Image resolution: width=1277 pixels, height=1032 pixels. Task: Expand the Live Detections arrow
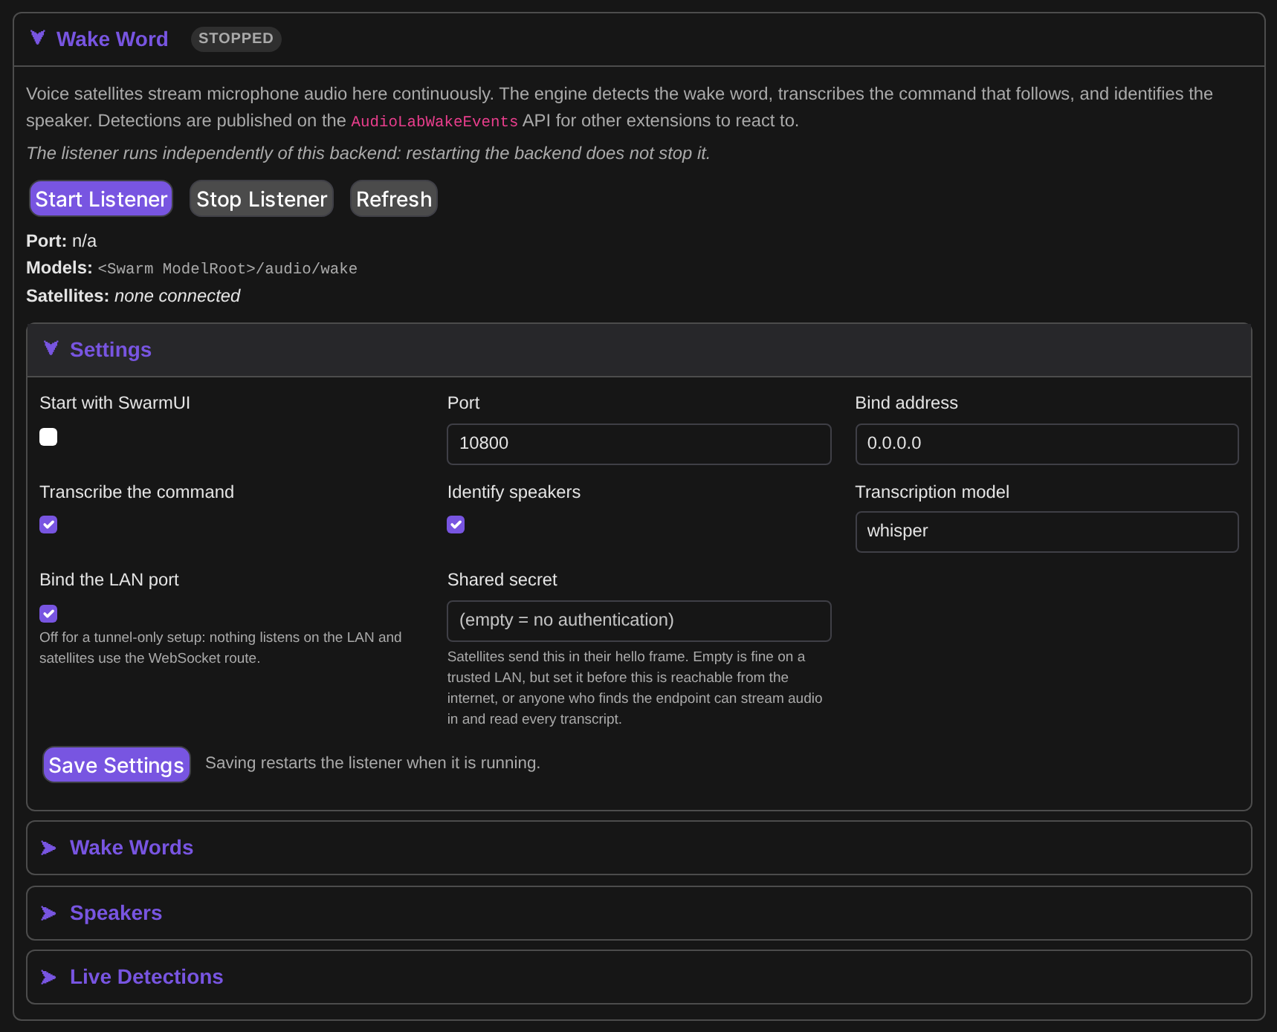pyautogui.click(x=49, y=977)
